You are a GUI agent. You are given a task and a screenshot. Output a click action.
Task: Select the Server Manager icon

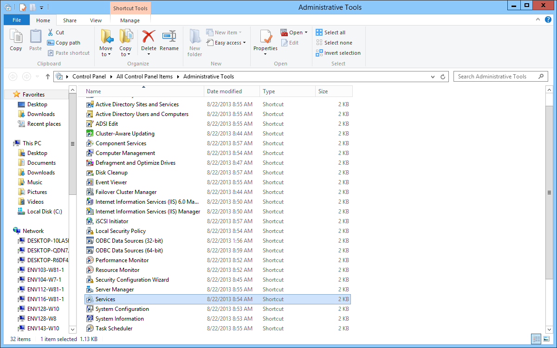[90, 290]
